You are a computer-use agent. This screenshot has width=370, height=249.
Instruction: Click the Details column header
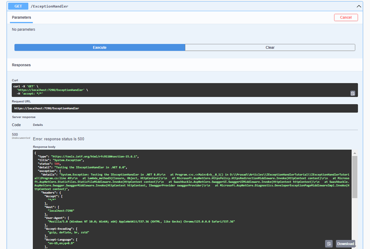point(38,125)
